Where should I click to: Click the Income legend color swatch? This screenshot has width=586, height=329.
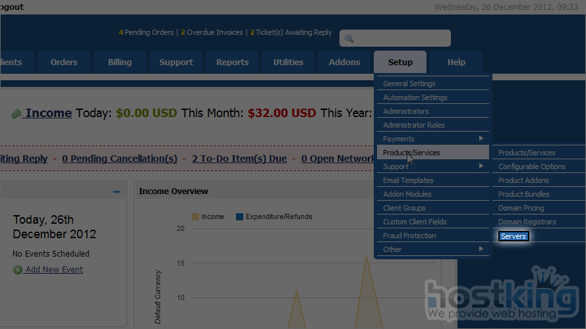pyautogui.click(x=195, y=216)
